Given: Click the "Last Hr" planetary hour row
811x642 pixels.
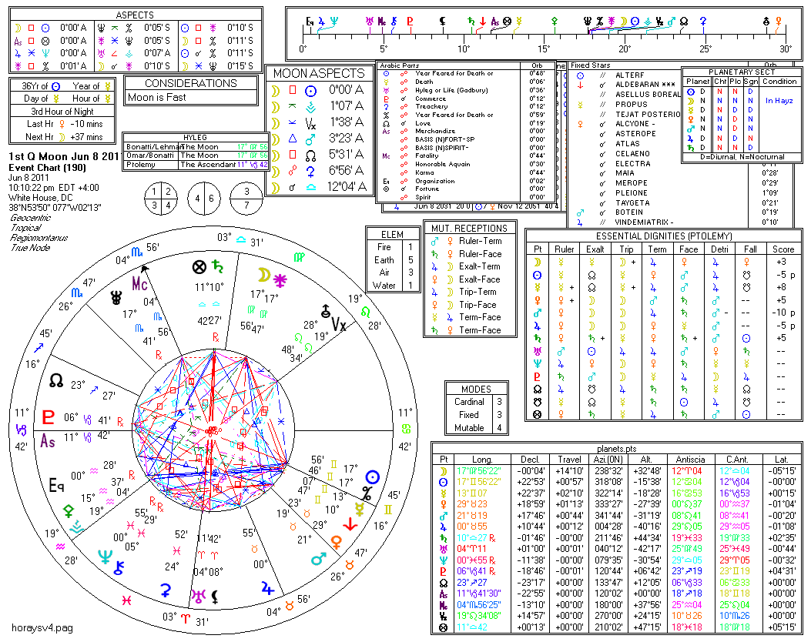Looking at the screenshot, I should (x=62, y=124).
